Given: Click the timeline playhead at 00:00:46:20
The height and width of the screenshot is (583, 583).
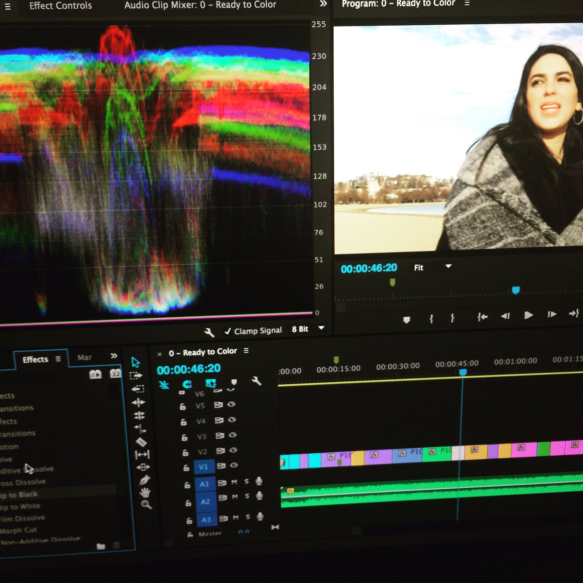Looking at the screenshot, I should click(x=463, y=372).
